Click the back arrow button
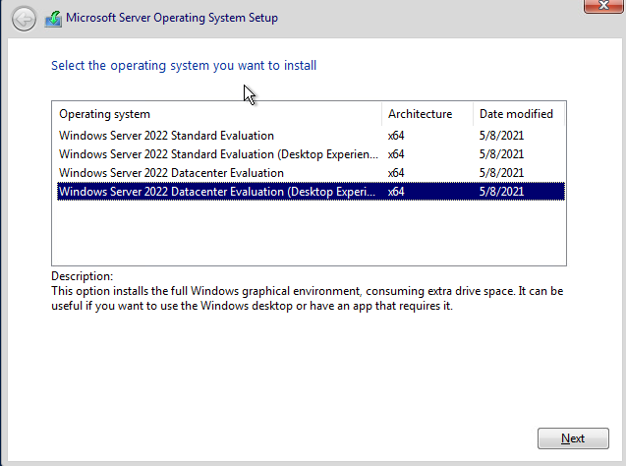 point(24,19)
